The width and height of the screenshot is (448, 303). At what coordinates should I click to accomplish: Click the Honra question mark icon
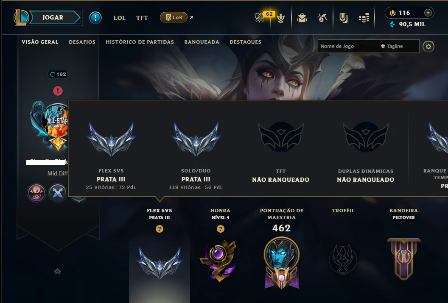coord(220,229)
